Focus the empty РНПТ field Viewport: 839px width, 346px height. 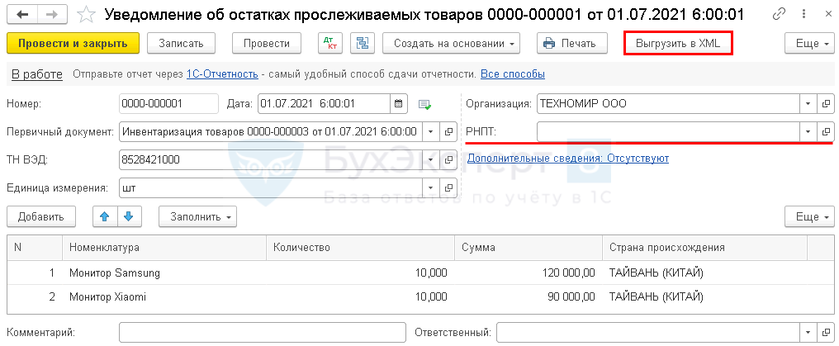coord(668,131)
